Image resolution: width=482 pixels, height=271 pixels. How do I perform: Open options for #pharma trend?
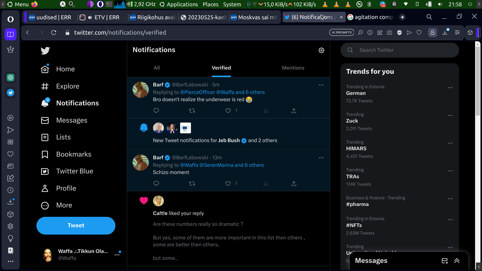[x=450, y=199]
